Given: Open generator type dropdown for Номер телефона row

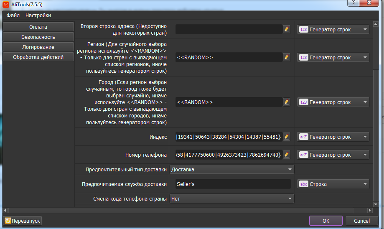Looking at the screenshot, I should (333, 155).
